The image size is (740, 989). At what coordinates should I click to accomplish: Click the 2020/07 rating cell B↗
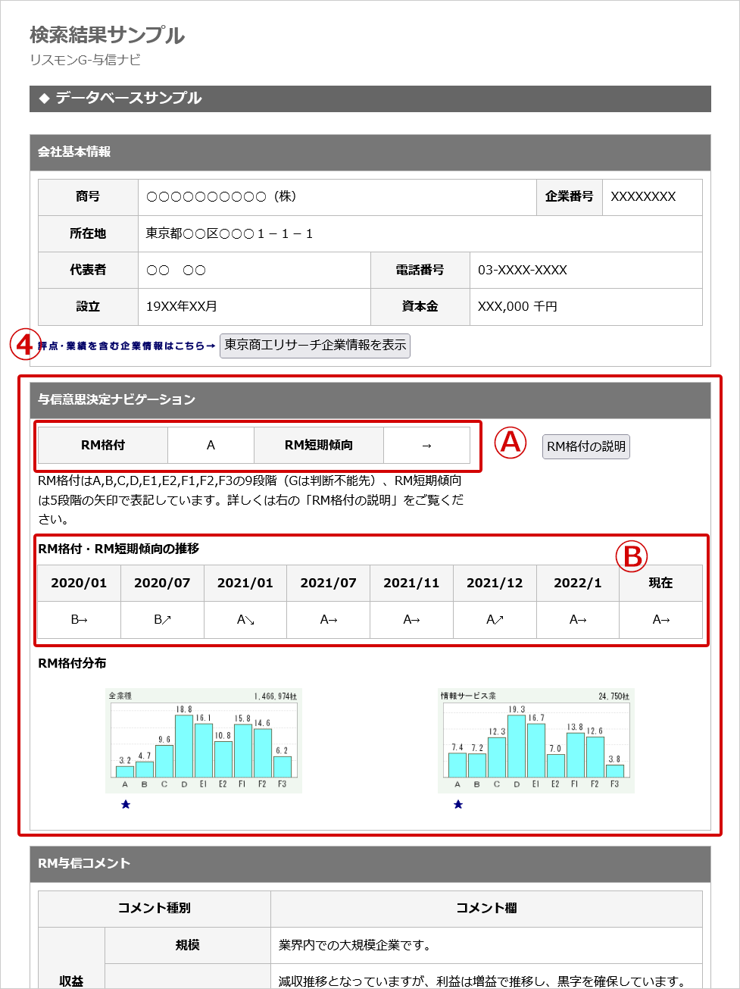click(x=162, y=620)
